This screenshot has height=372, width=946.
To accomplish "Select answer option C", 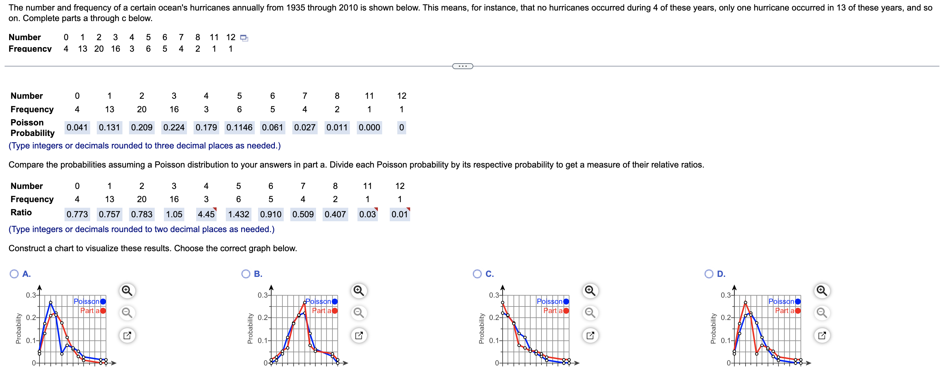I will [x=477, y=274].
